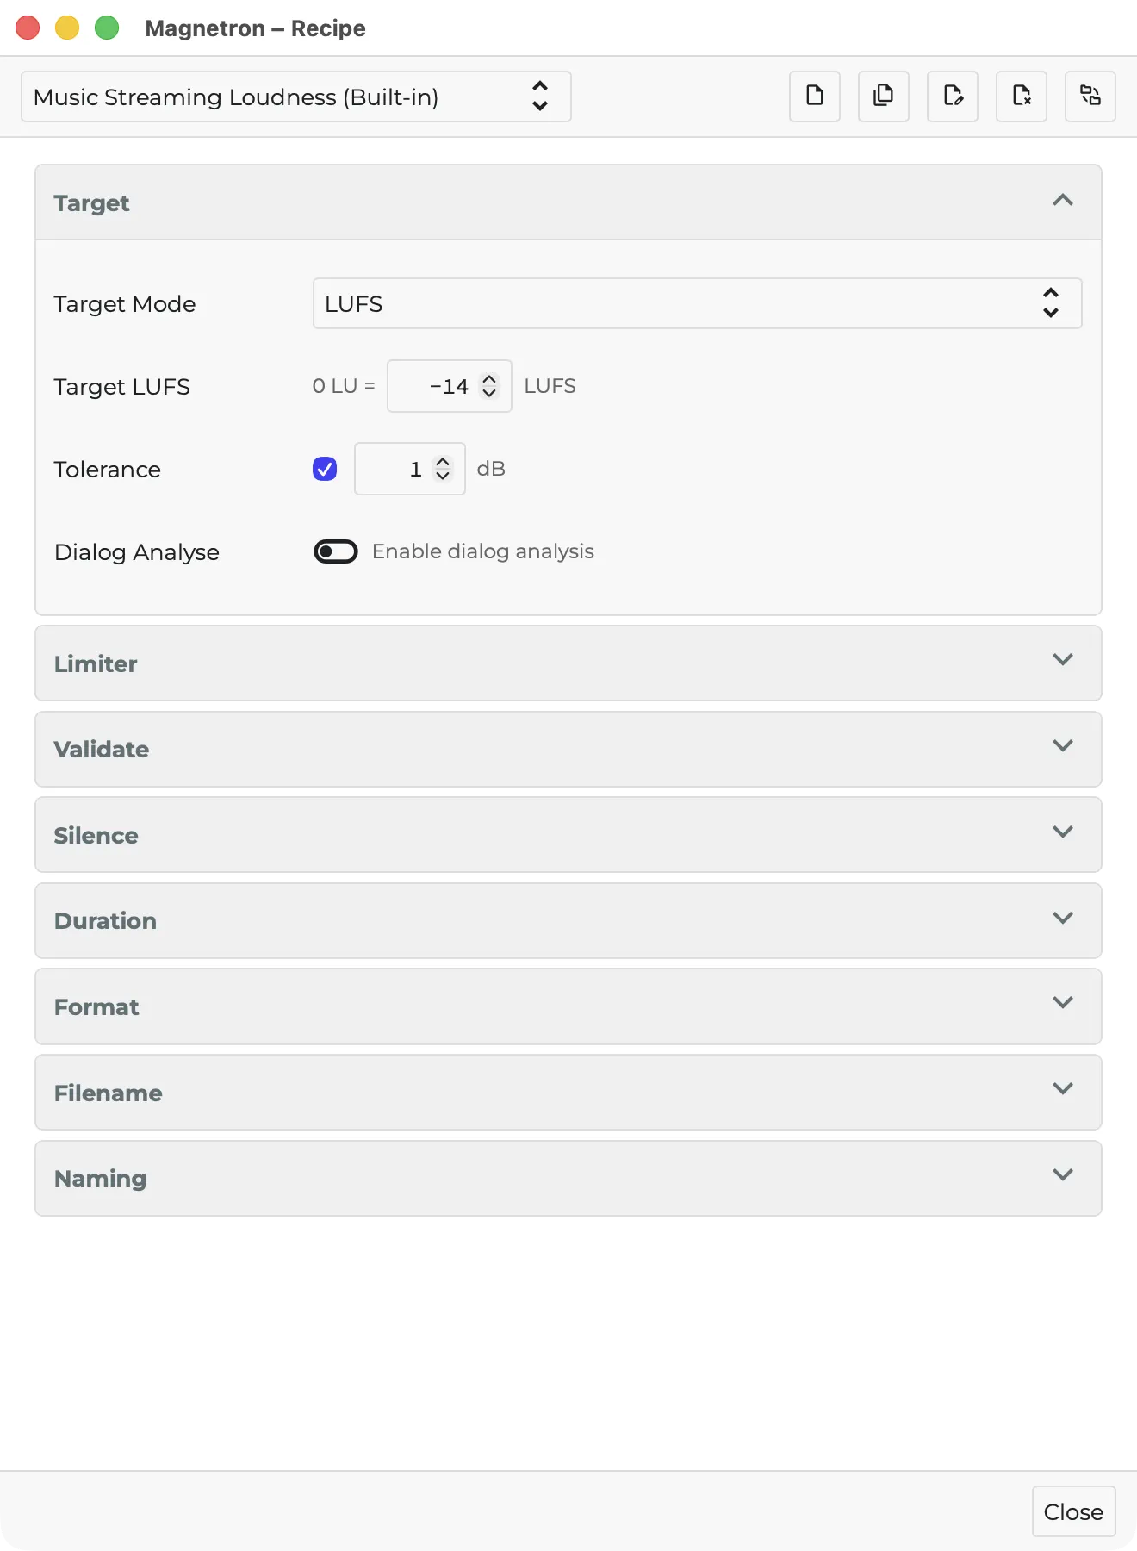Click the Target LUFS -14 value field
This screenshot has height=1551, width=1137.
(449, 386)
